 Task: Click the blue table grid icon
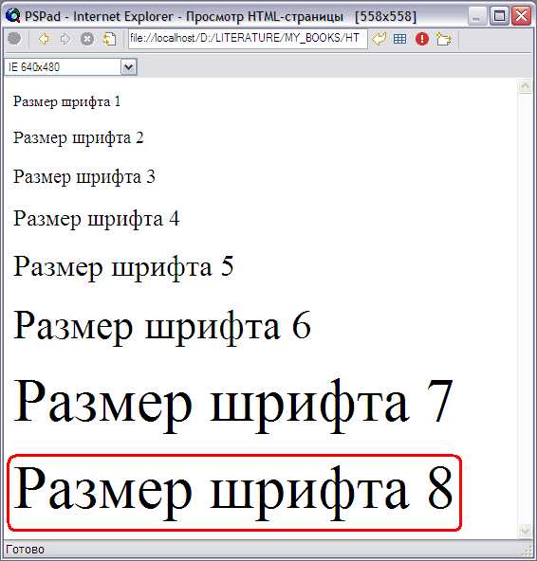point(399,38)
